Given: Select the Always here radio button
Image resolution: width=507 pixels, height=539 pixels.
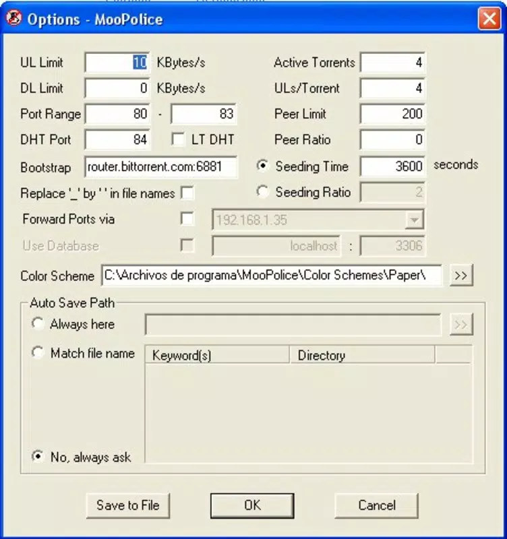Looking at the screenshot, I should click(x=38, y=323).
